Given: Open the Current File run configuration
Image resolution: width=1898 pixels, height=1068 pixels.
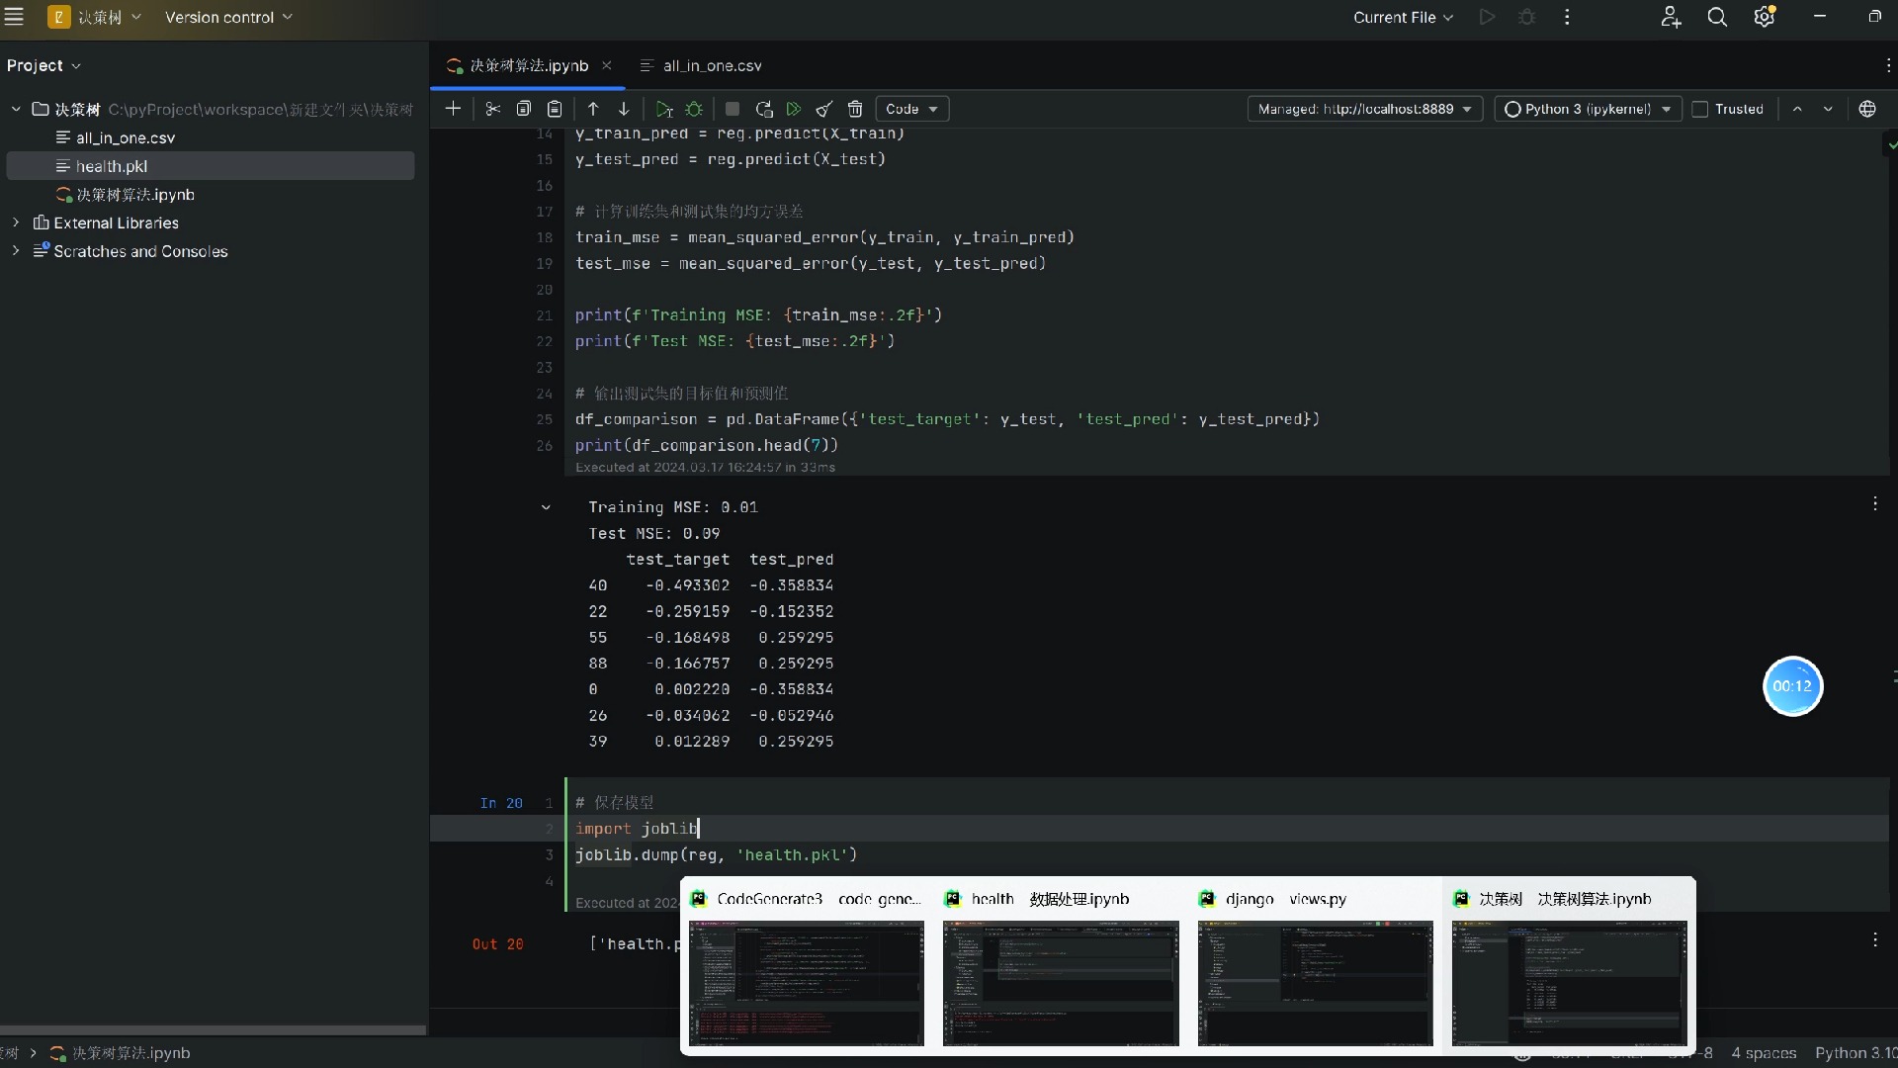Looking at the screenshot, I should coord(1403,17).
